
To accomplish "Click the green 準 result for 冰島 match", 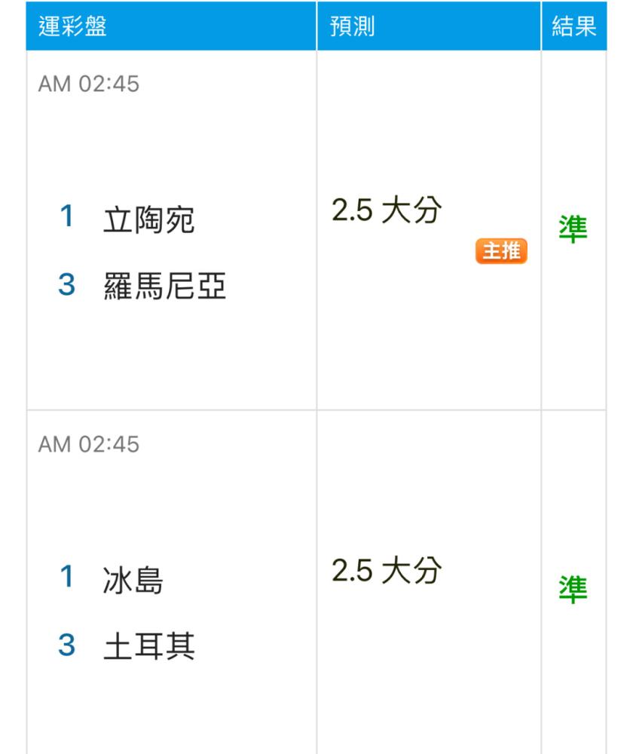I will pos(573,589).
